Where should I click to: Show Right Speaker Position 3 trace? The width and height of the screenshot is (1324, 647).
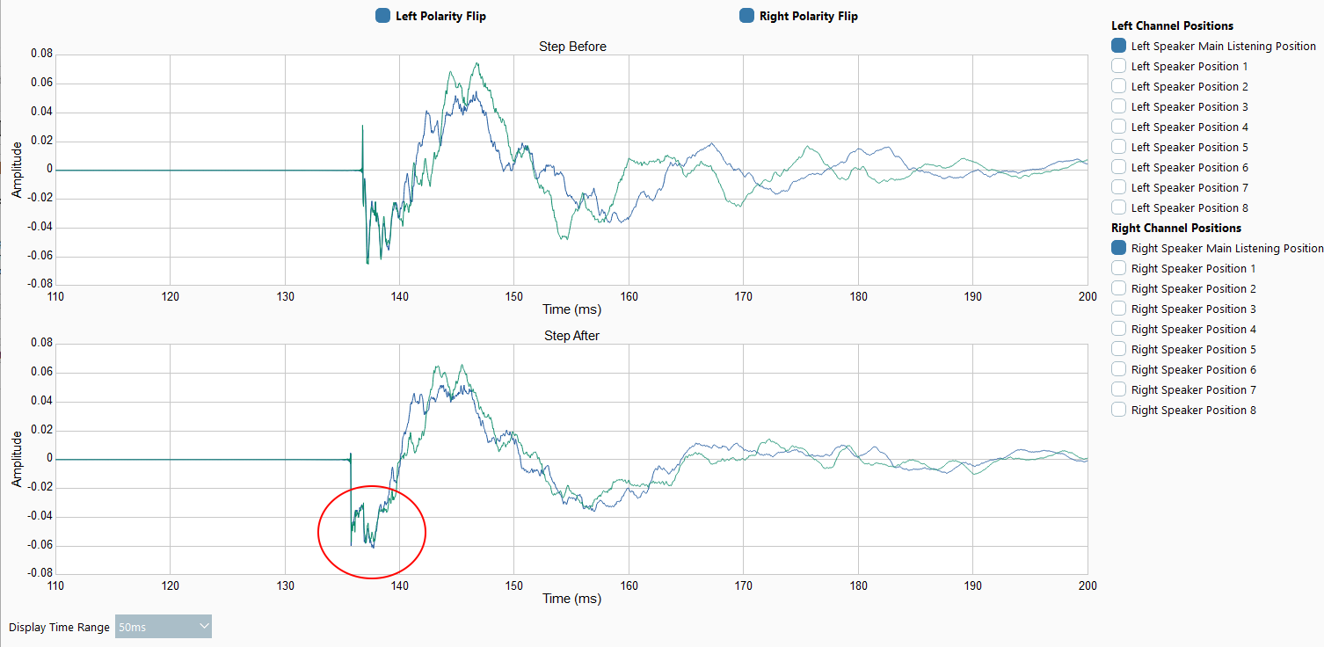coord(1119,309)
